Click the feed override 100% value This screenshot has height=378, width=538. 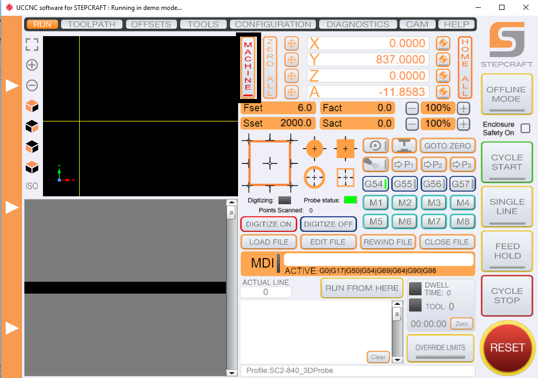[x=438, y=108]
